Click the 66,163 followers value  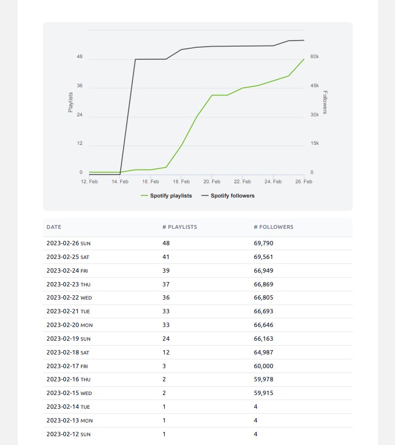coord(264,339)
